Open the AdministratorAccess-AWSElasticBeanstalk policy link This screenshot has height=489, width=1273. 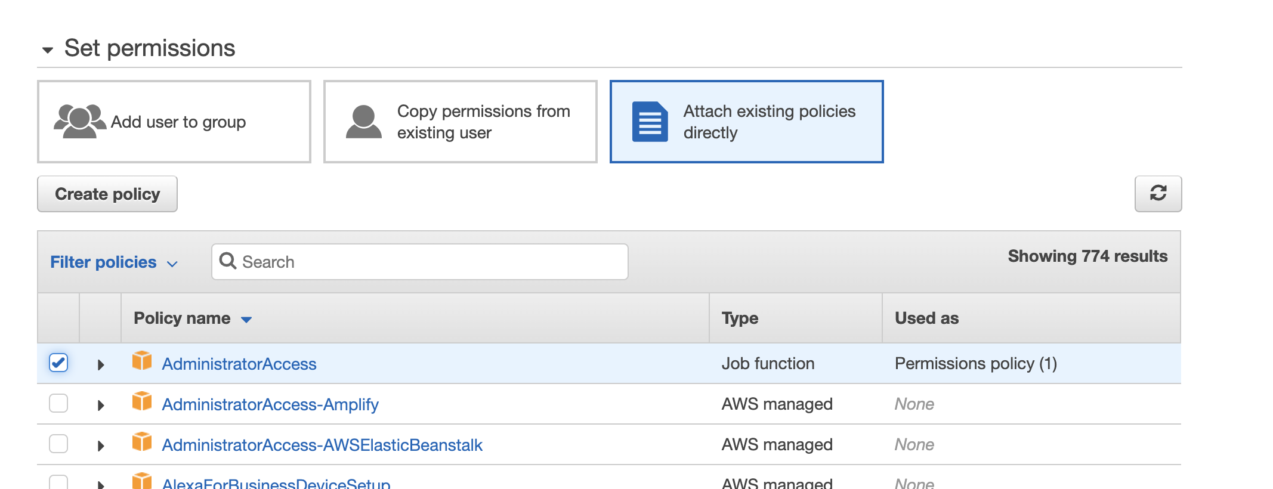[322, 445]
